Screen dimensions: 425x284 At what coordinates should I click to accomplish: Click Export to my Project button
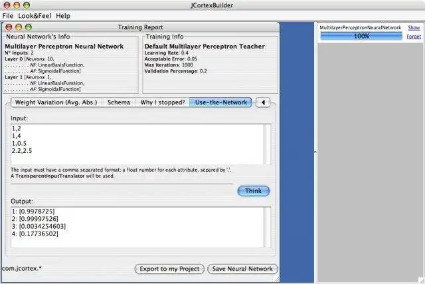coord(169,269)
